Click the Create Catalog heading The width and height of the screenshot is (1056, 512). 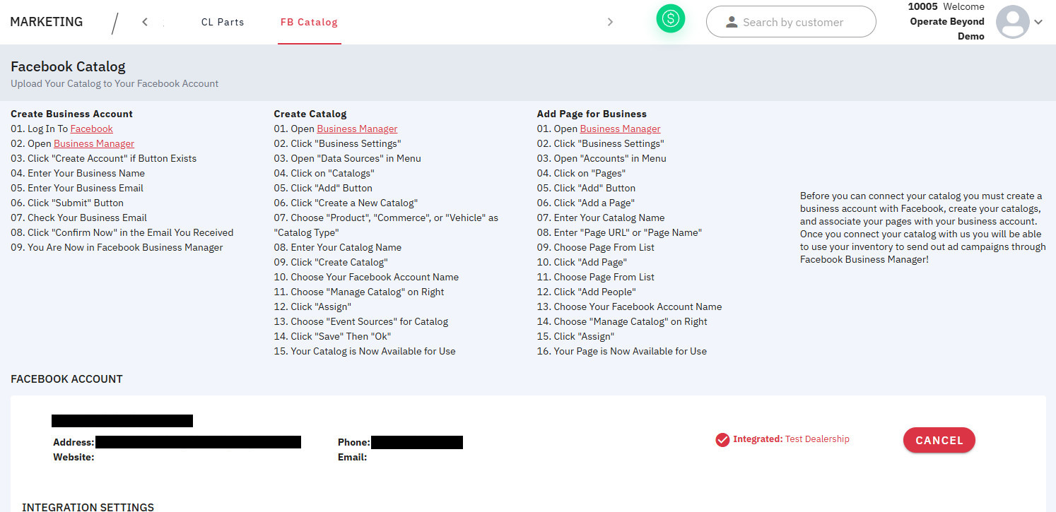coord(310,114)
